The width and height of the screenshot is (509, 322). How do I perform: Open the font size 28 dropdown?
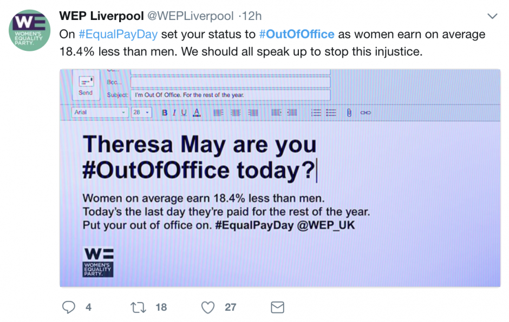tap(141, 112)
